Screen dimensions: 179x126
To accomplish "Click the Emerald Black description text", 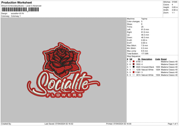I will click(148, 67).
